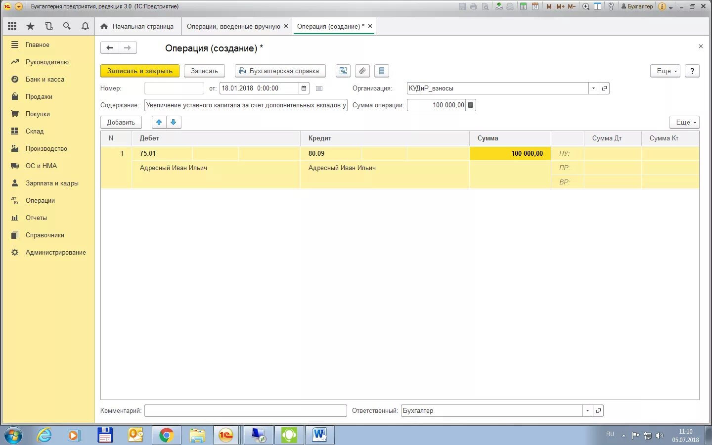Navigate forward with right arrow button

128,48
